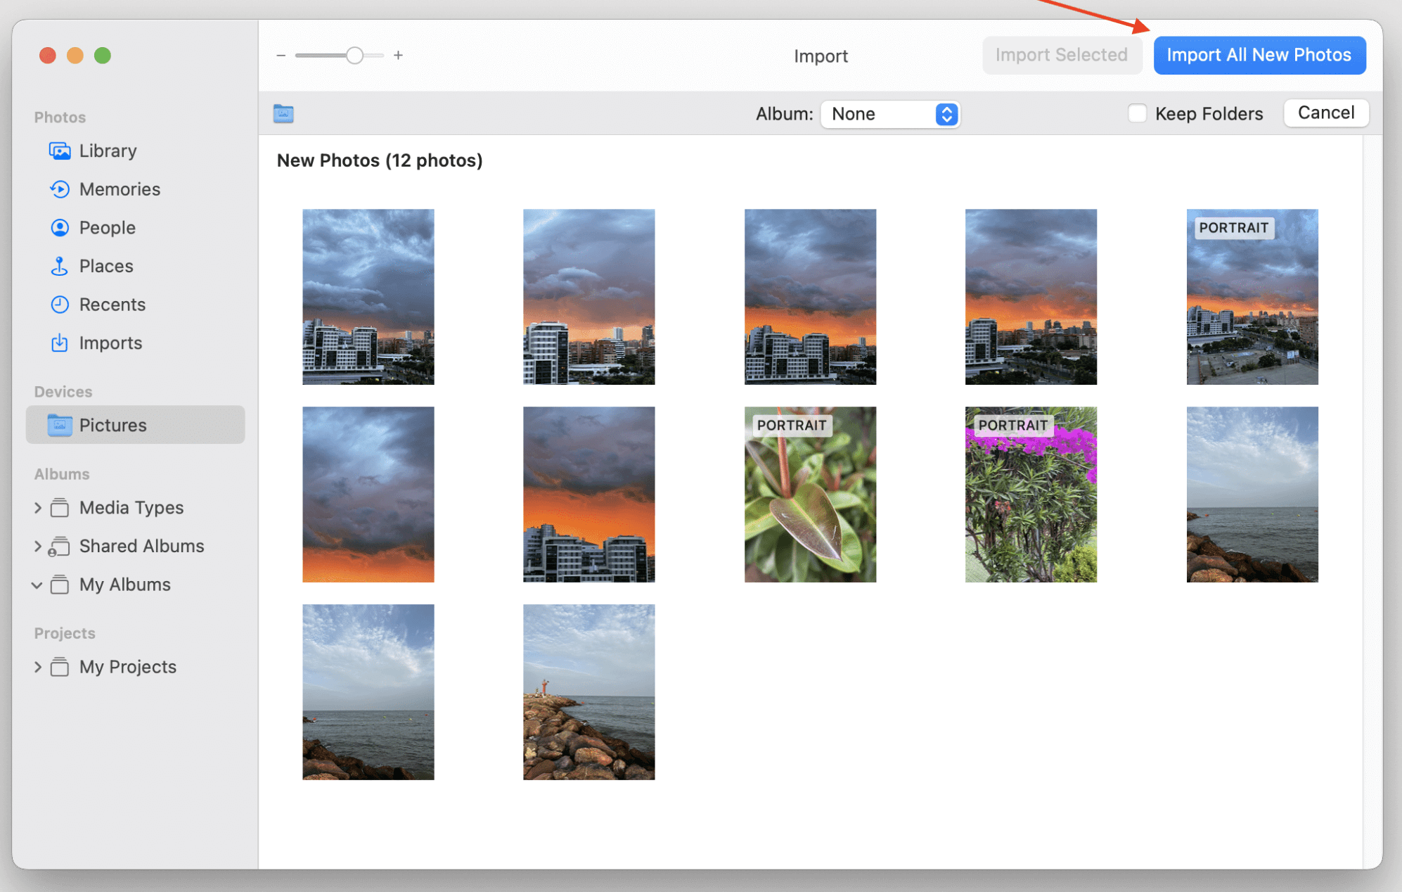View photos by Places
The height and width of the screenshot is (892, 1402).
coord(105,265)
